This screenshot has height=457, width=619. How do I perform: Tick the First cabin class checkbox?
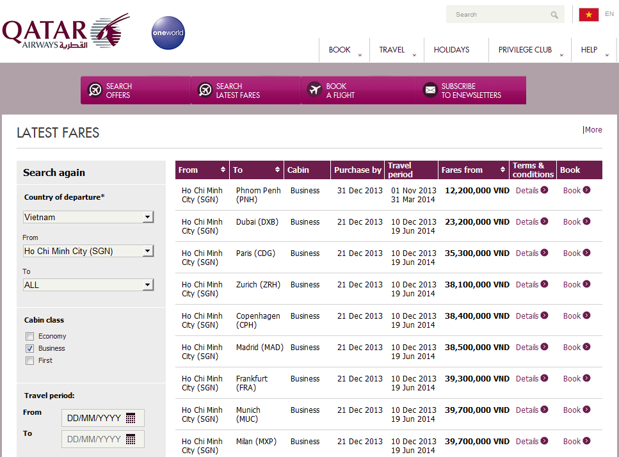pos(29,361)
